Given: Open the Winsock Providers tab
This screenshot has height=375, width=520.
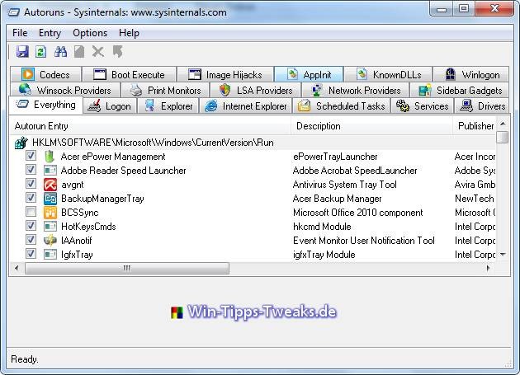Looking at the screenshot, I should 65,90.
